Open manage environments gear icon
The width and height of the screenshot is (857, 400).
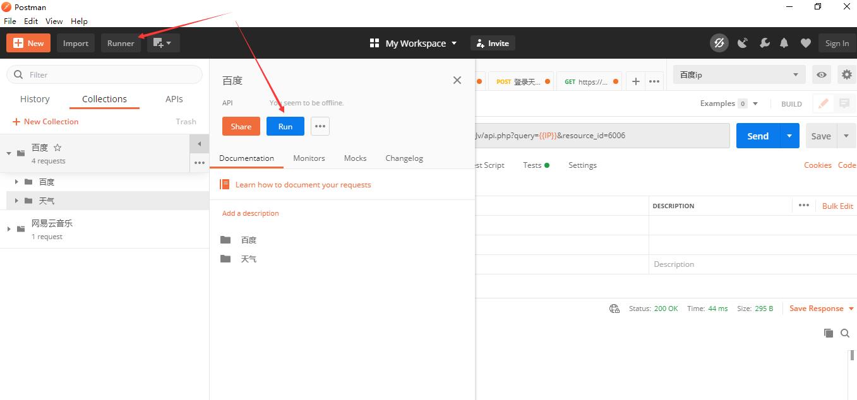[x=847, y=74]
